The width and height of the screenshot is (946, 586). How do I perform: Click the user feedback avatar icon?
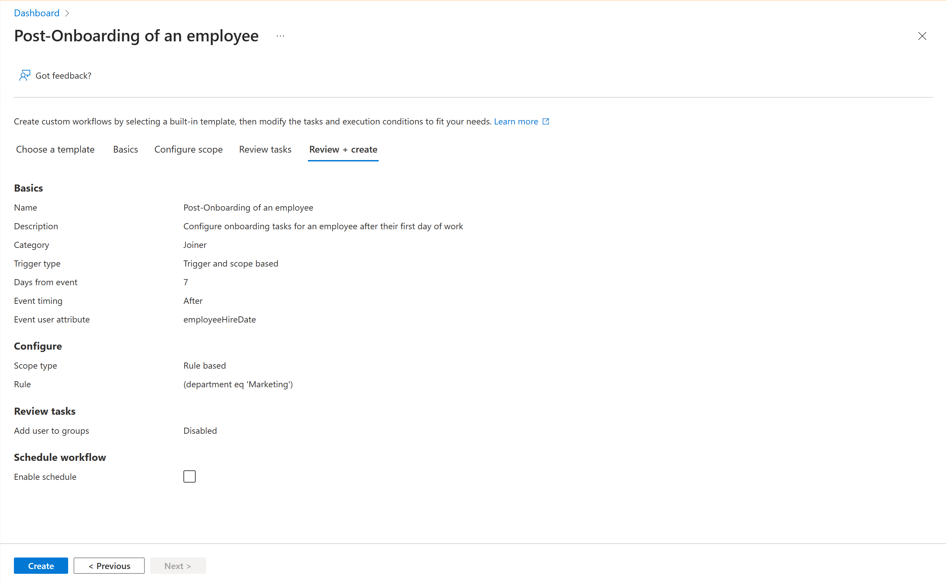(24, 75)
